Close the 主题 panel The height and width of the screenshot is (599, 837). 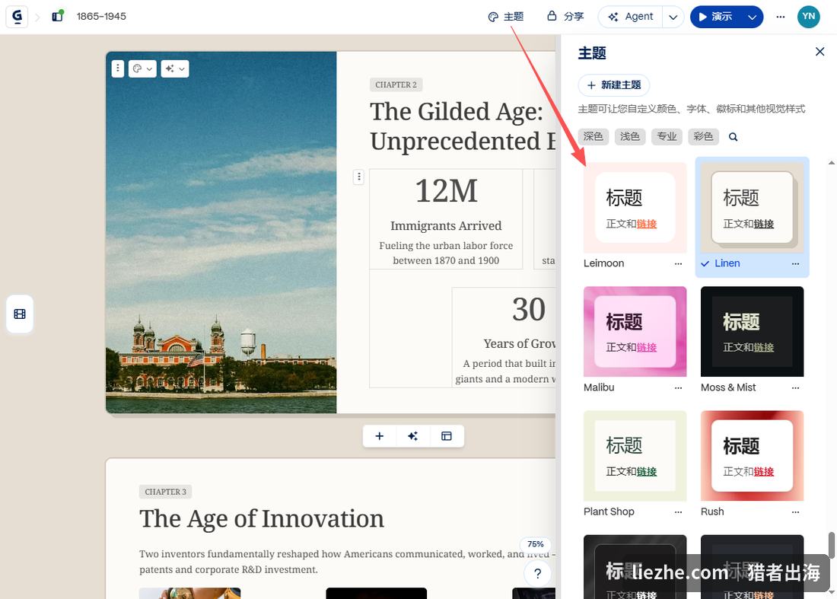pos(820,52)
